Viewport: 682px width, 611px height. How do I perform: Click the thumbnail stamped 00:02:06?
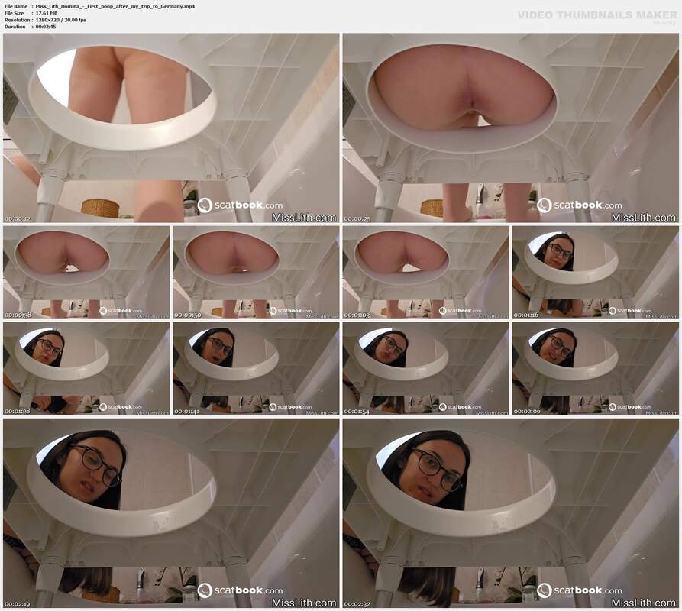point(596,369)
